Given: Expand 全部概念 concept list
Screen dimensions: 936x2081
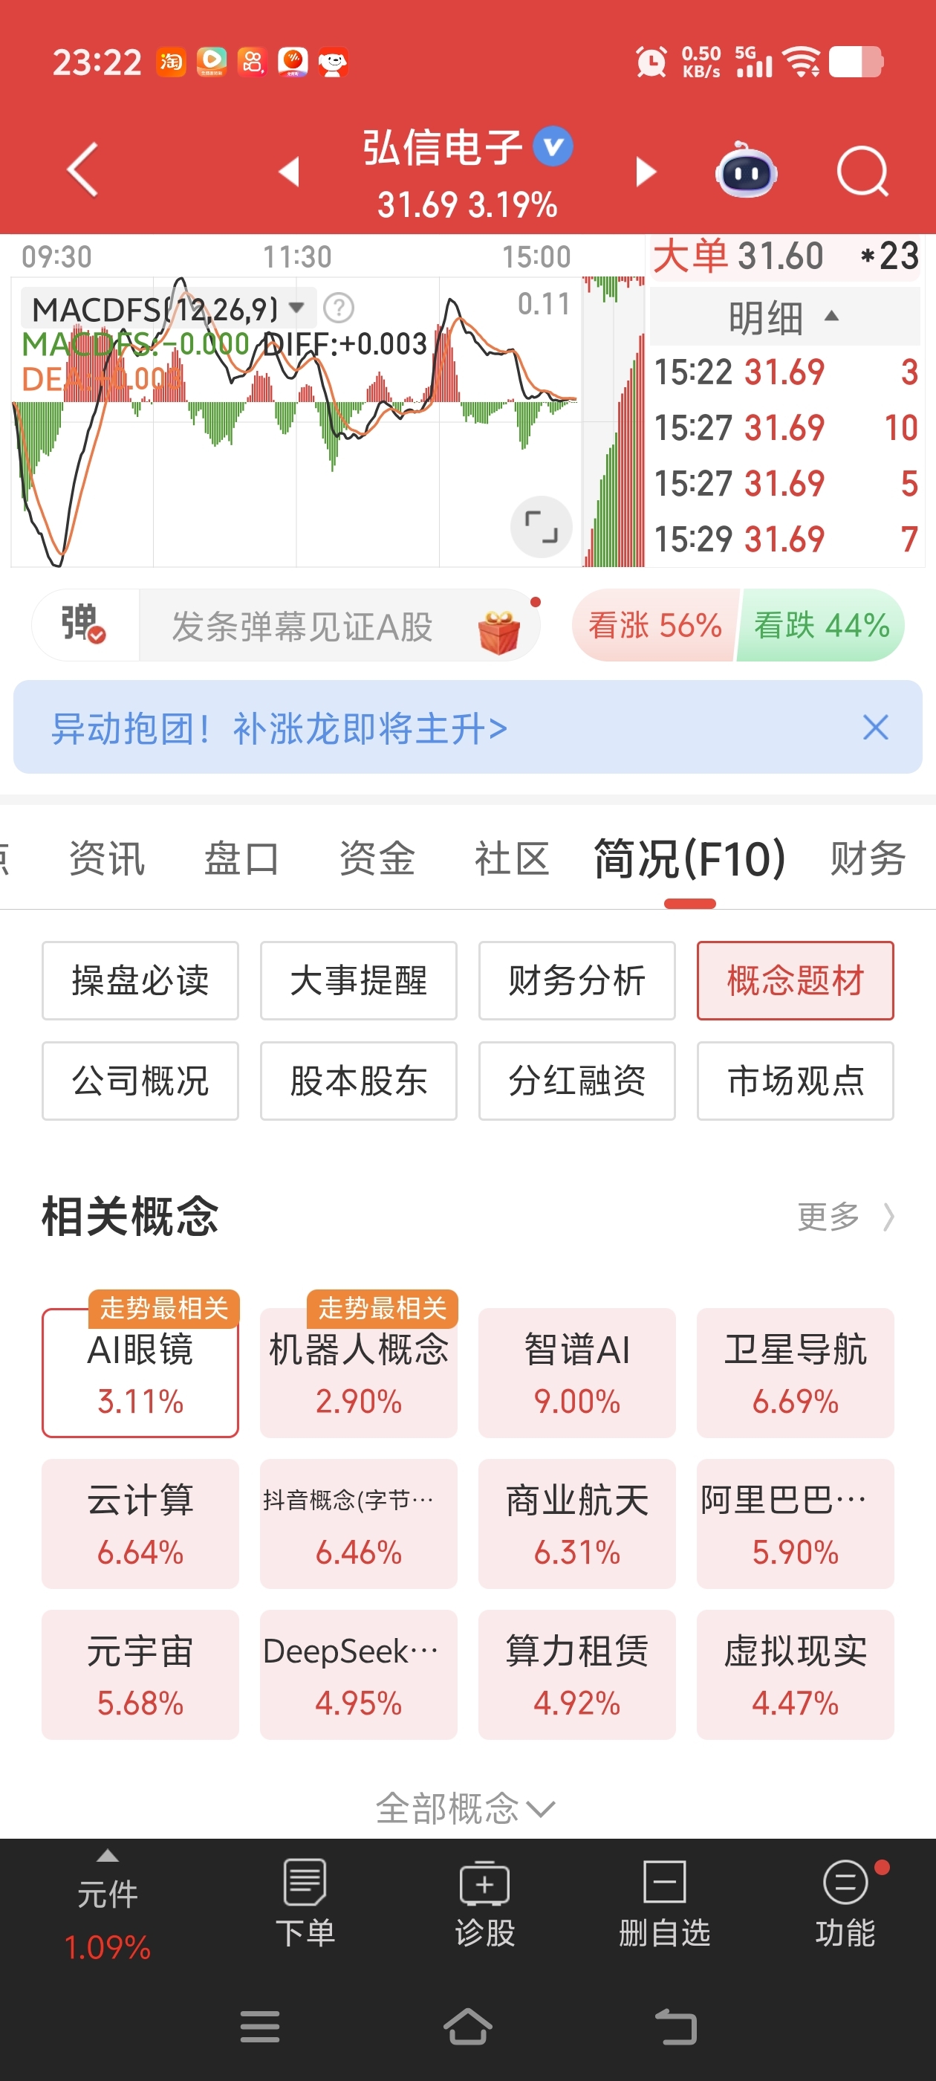Looking at the screenshot, I should (466, 1808).
